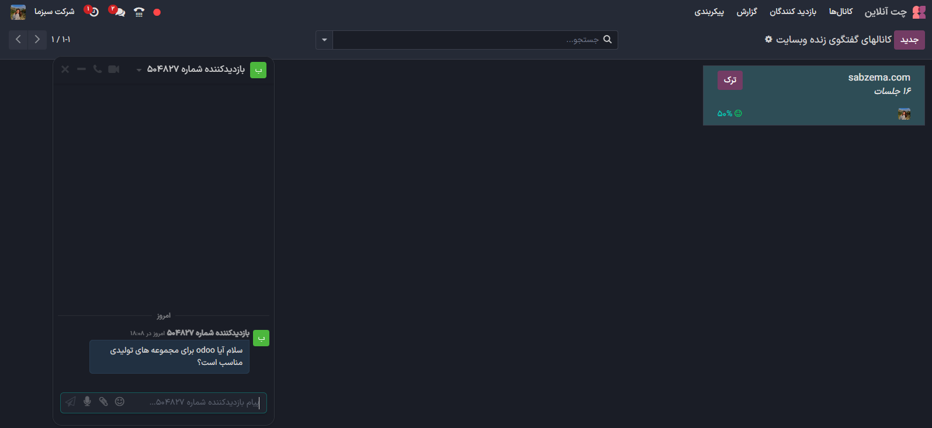Click the send message paper-plane icon
Viewport: 932px width, 428px height.
[x=71, y=402]
